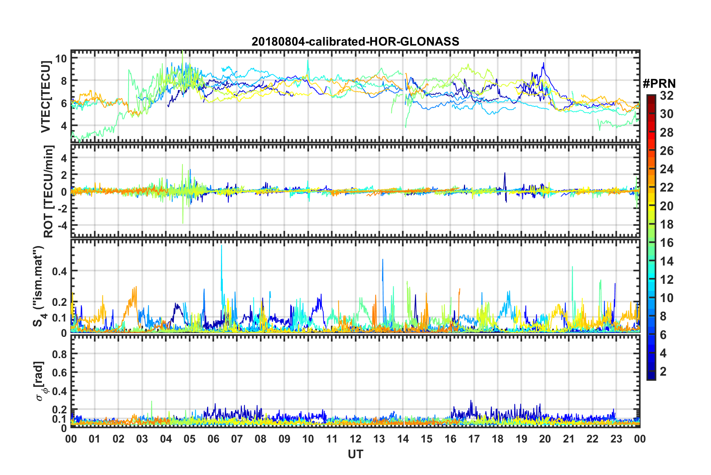Select colorbar tick label "26"
711x475 pixels.
point(667,151)
